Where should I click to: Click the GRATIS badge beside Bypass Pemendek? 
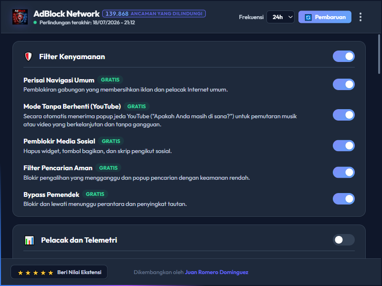pyautogui.click(x=95, y=194)
